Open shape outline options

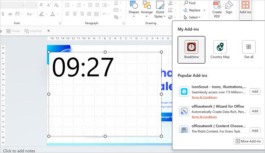[x=172, y=10]
